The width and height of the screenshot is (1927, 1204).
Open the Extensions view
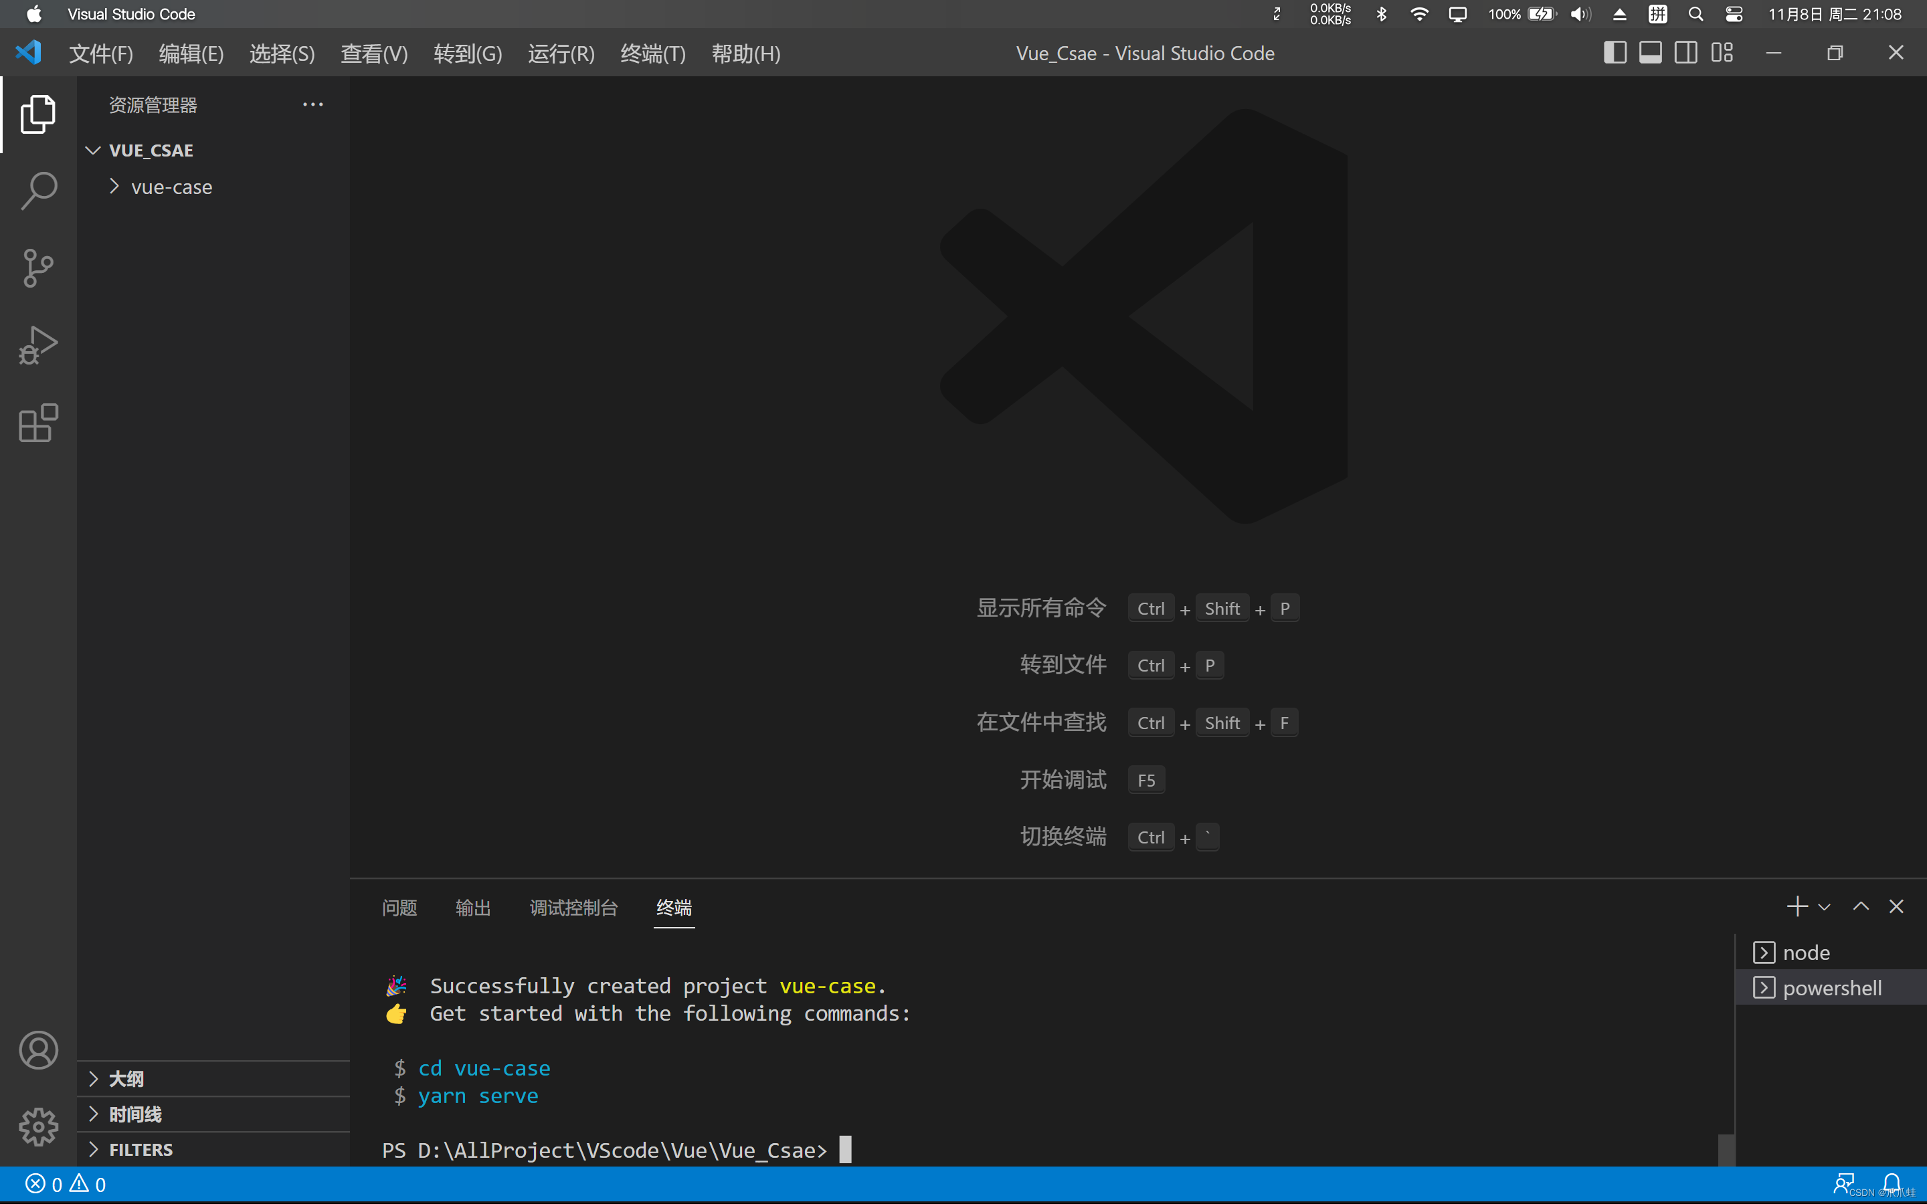click(x=38, y=423)
